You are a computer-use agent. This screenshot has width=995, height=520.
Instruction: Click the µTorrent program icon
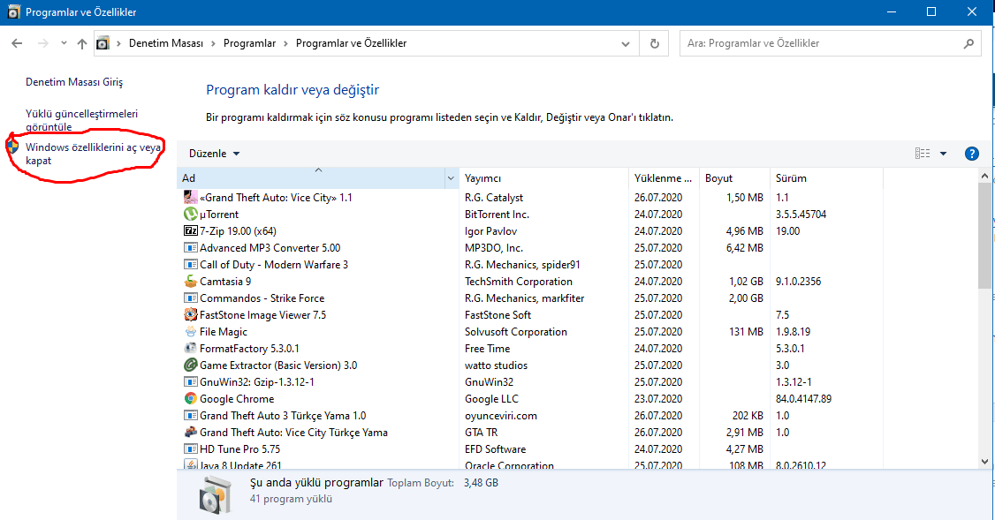190,215
